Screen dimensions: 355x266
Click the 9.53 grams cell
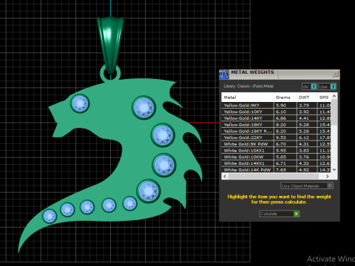(285, 137)
